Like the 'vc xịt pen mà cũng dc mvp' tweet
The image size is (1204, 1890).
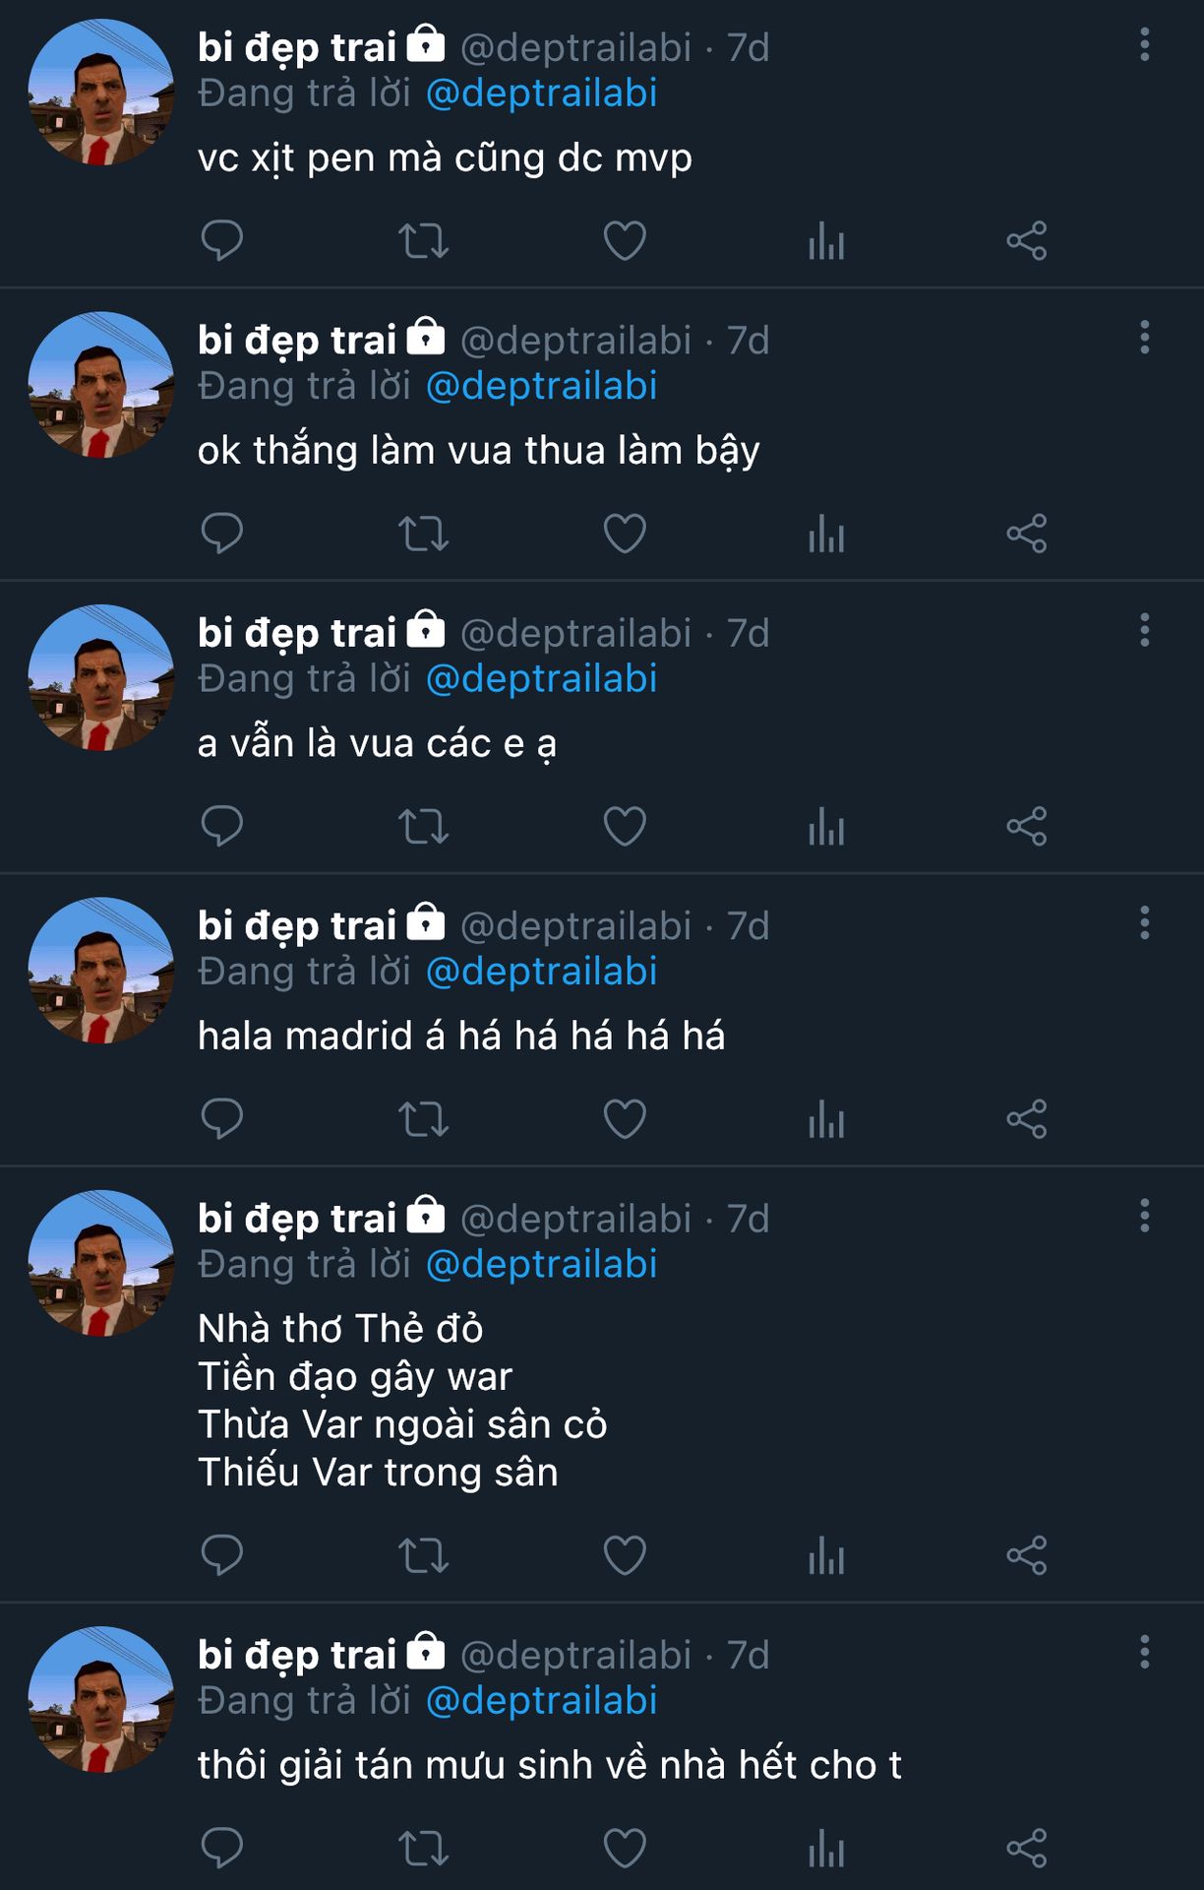(625, 241)
